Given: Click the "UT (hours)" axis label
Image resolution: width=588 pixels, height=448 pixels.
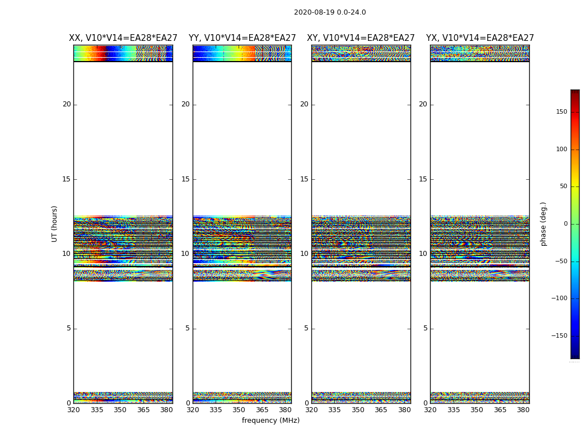Looking at the screenshot, I should 54,224.
